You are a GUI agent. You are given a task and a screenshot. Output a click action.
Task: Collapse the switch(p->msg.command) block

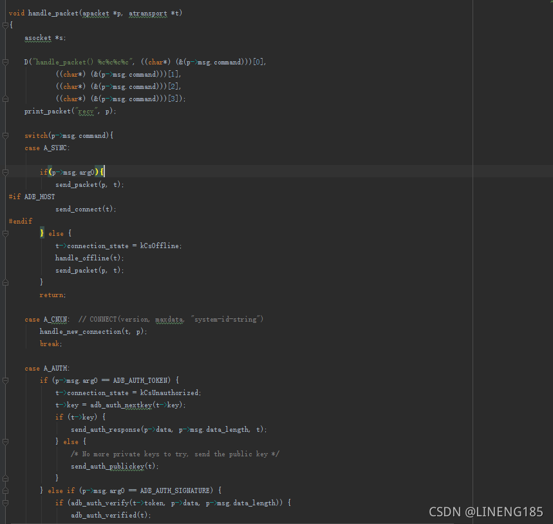click(x=5, y=135)
